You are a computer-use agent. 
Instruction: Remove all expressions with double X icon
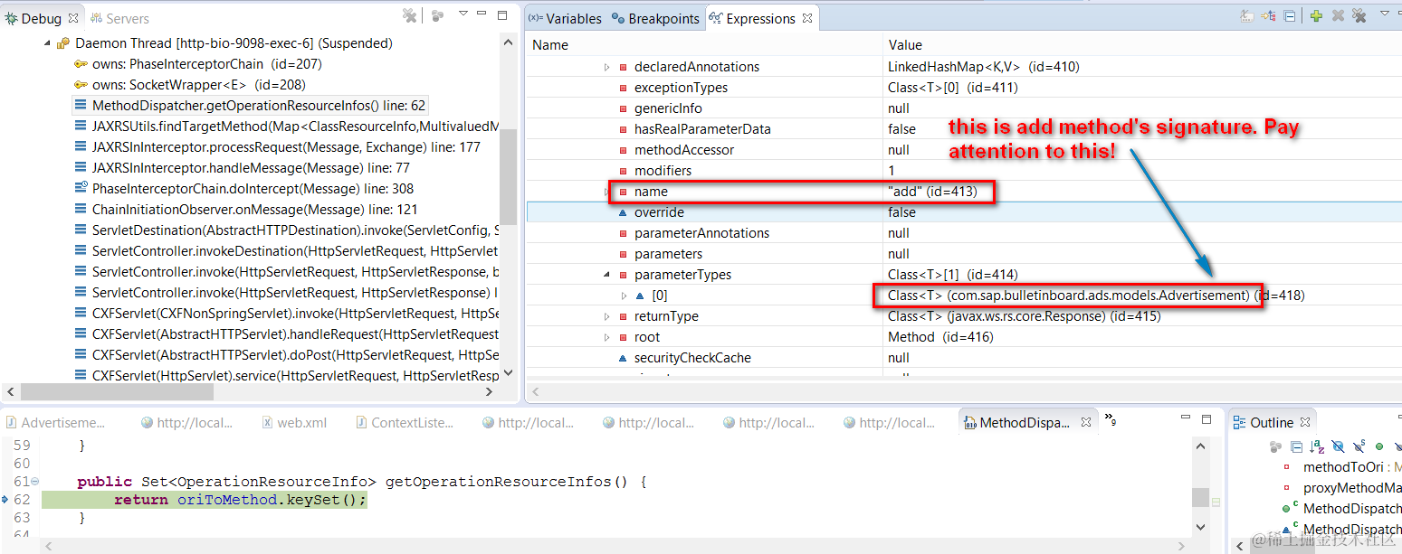point(1359,15)
